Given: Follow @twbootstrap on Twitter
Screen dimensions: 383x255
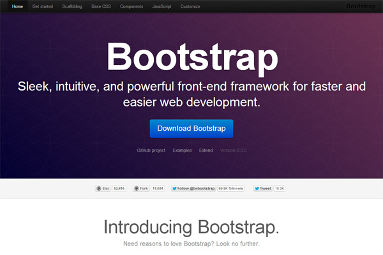Looking at the screenshot, I should (x=193, y=189).
